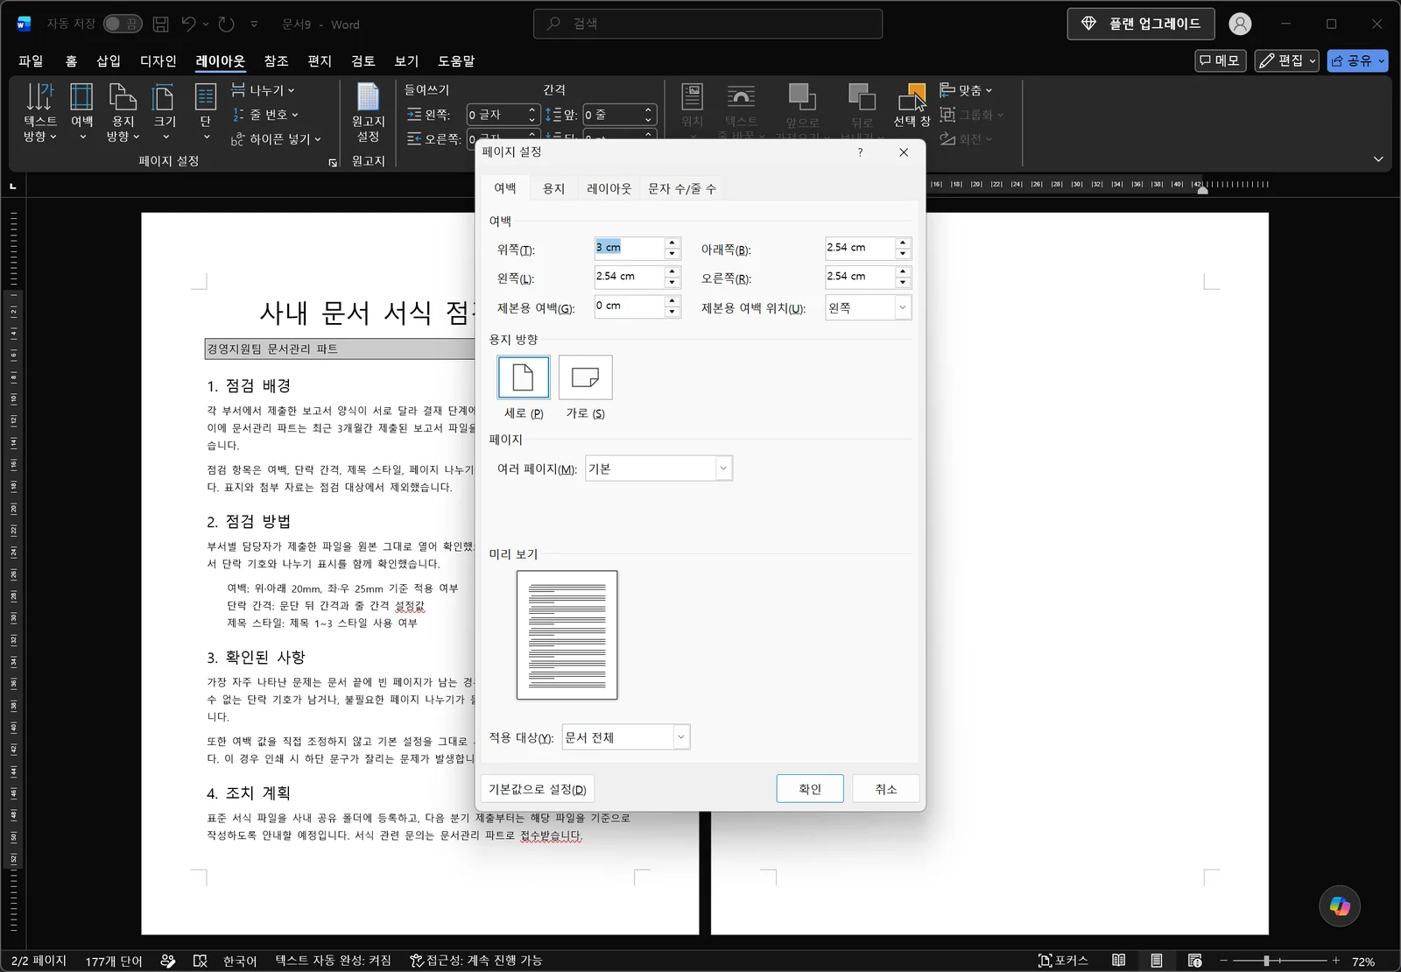
Task: Open the gutter position (제본용 여백 위치) dropdown
Action: pyautogui.click(x=903, y=307)
